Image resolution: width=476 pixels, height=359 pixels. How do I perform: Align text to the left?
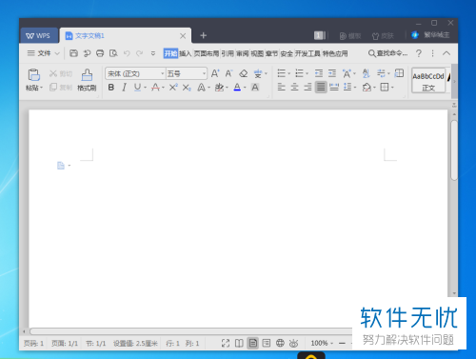click(x=281, y=87)
